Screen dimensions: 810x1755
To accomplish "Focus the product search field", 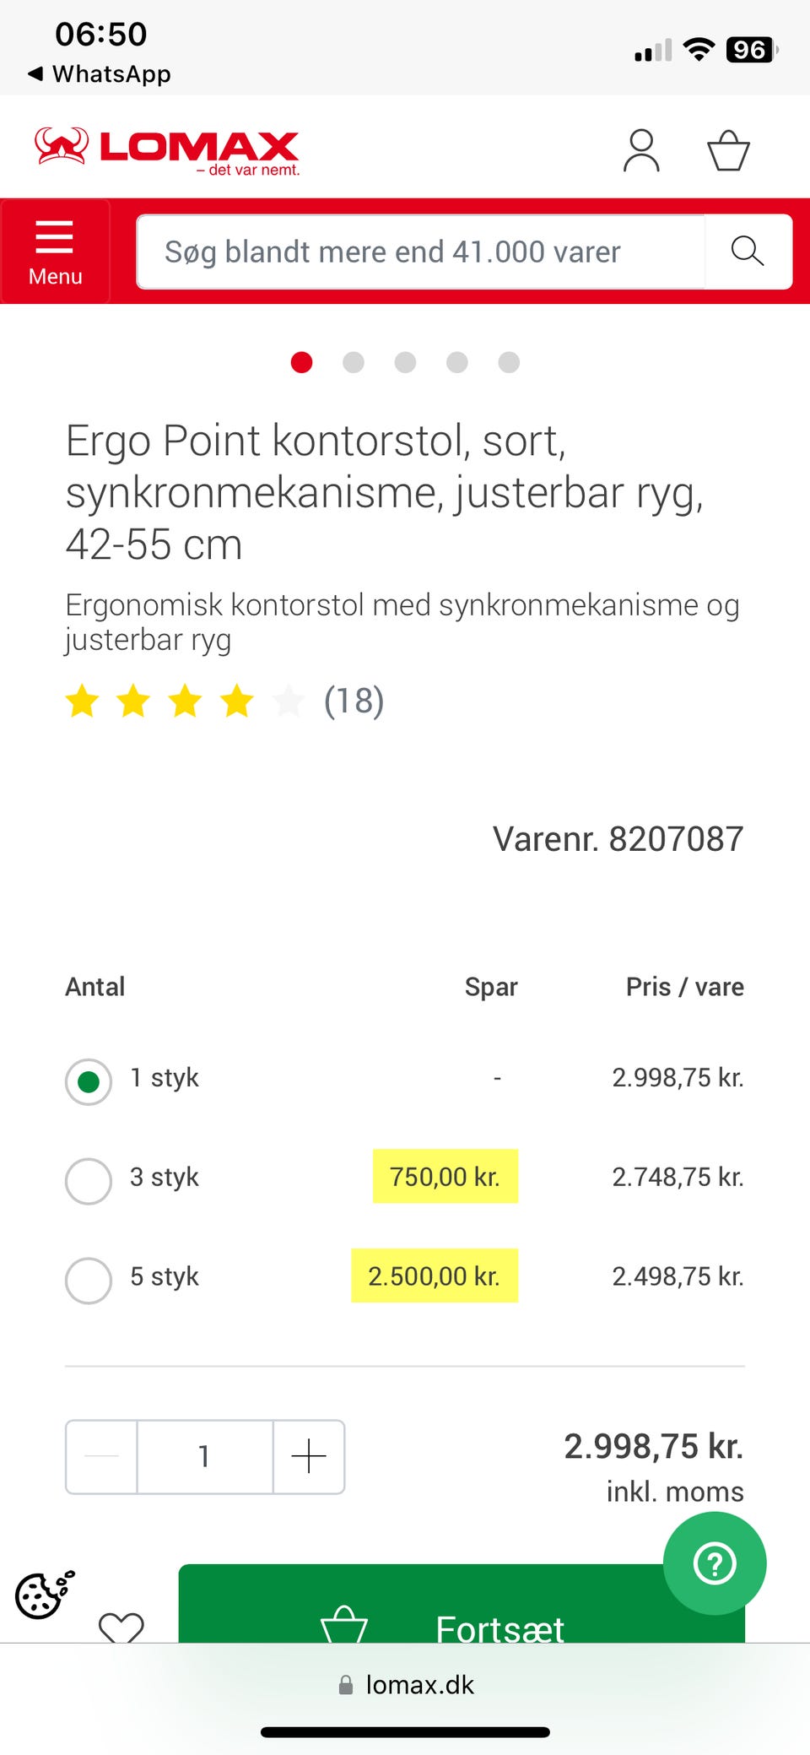I will 420,252.
